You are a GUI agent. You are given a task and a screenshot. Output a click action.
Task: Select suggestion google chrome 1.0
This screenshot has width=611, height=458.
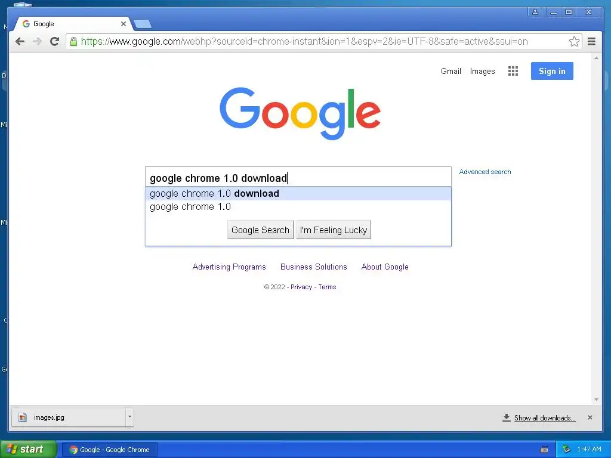pos(298,207)
